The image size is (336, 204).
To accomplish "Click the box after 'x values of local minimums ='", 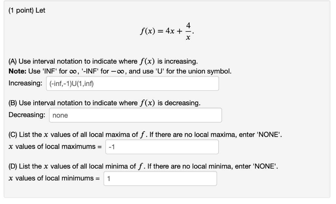I will click(x=160, y=178).
